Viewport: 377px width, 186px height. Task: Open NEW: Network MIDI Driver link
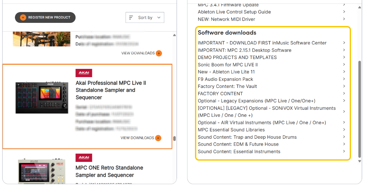click(226, 19)
